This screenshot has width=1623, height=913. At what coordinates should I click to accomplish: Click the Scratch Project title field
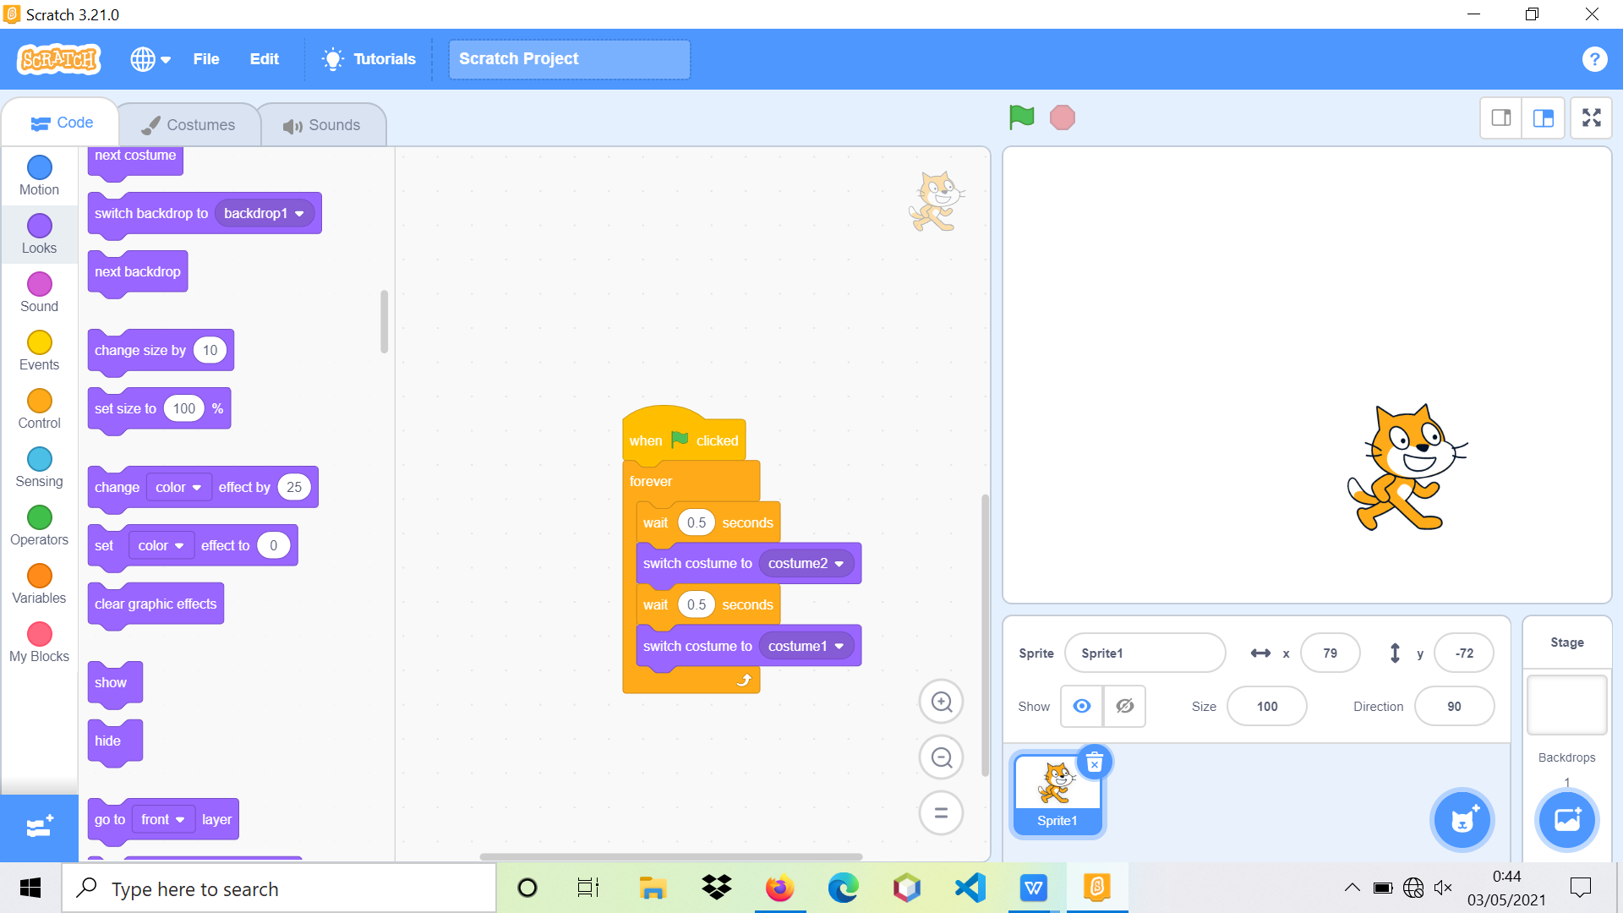pyautogui.click(x=570, y=59)
